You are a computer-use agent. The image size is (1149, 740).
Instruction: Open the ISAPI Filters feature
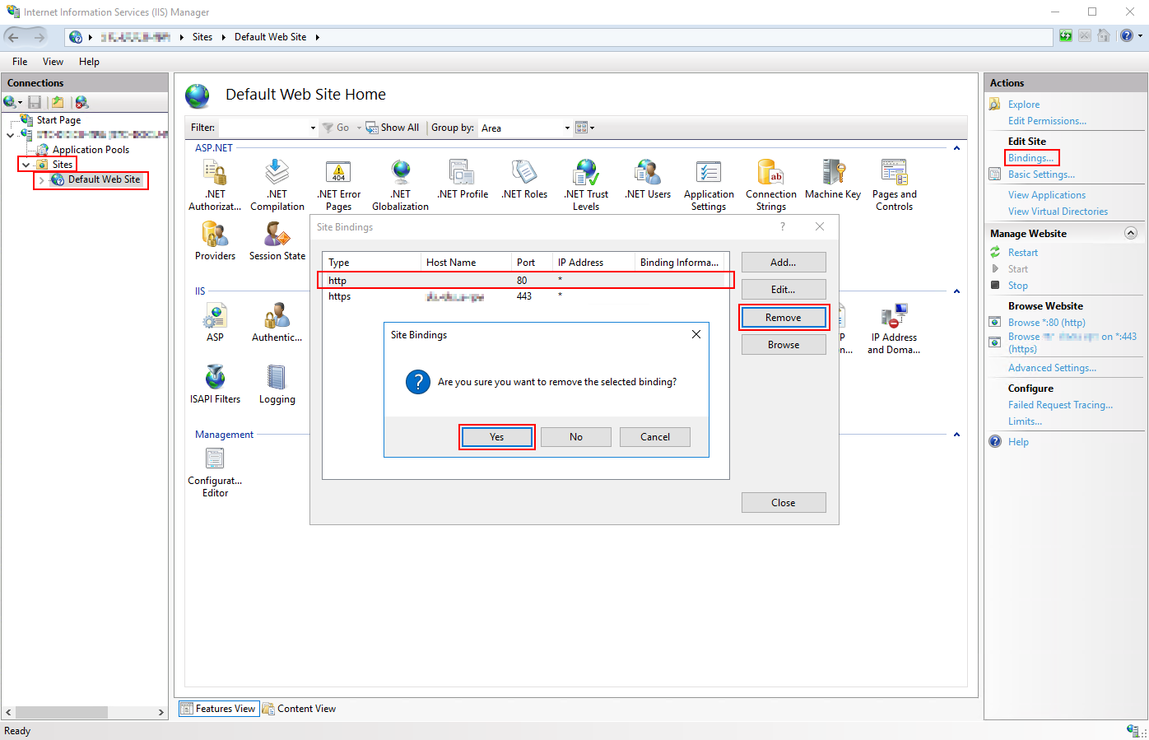click(215, 383)
